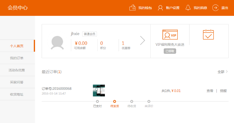Open 收货地址 in sidebar
Image resolution: width=234 pixels, height=123 pixels.
[x=17, y=94]
